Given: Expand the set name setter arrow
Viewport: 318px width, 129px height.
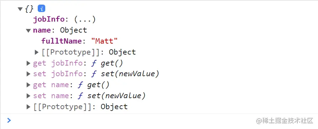Looking at the screenshot, I should [28, 96].
